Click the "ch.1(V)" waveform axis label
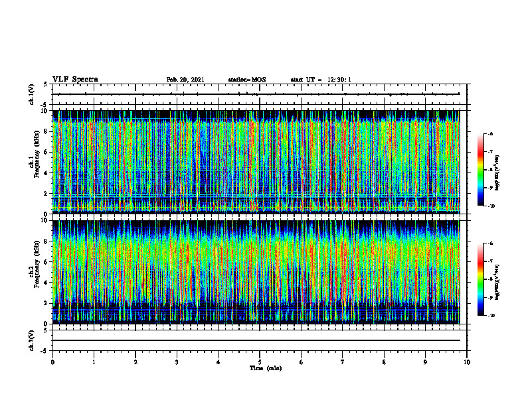The width and height of the screenshot is (526, 406). coord(31,94)
